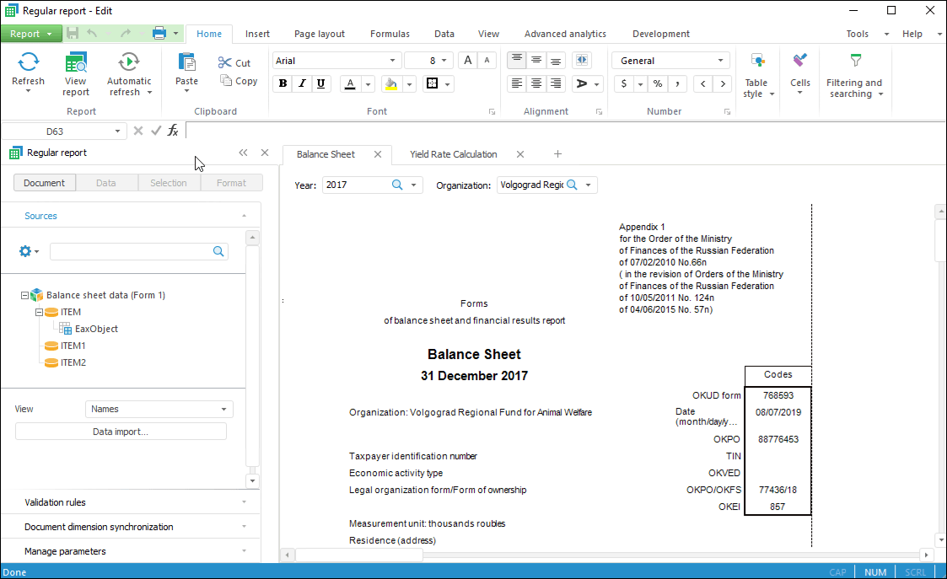Click the Data import... button
This screenshot has width=947, height=579.
click(x=121, y=432)
